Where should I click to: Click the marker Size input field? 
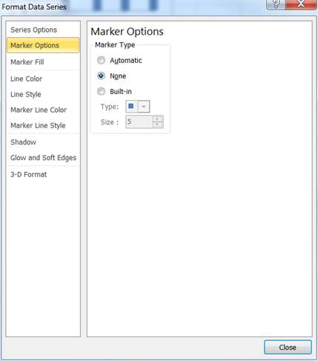(x=139, y=122)
